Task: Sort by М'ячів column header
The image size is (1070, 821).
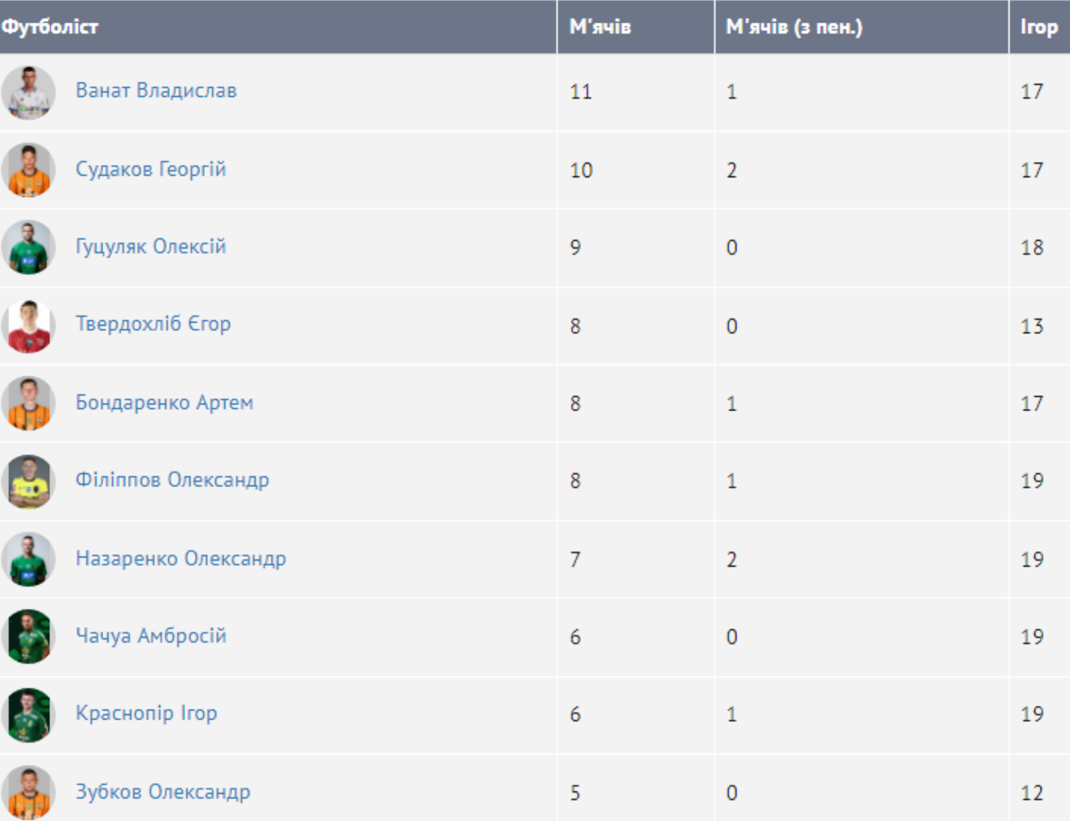Action: point(600,27)
